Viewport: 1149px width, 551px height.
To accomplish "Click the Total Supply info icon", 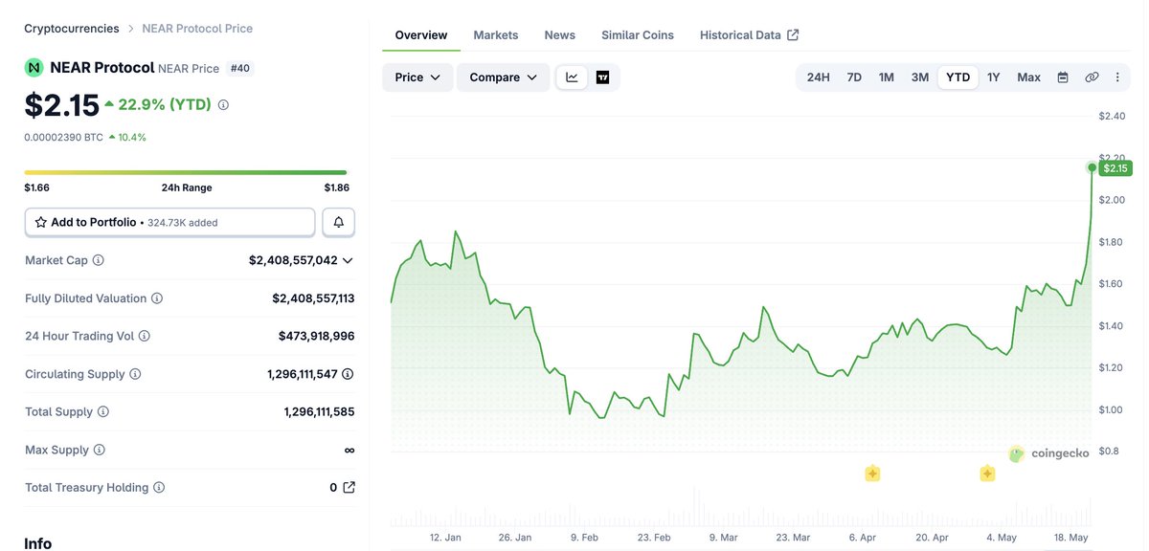I will [103, 412].
